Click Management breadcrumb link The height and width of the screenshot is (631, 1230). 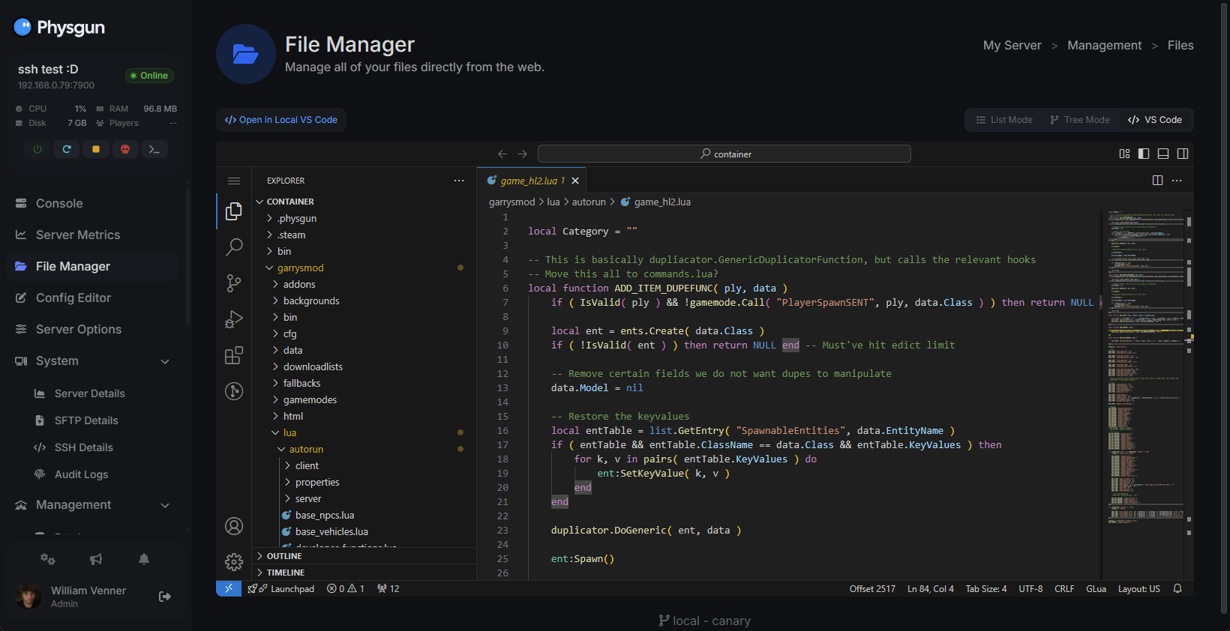[1104, 46]
